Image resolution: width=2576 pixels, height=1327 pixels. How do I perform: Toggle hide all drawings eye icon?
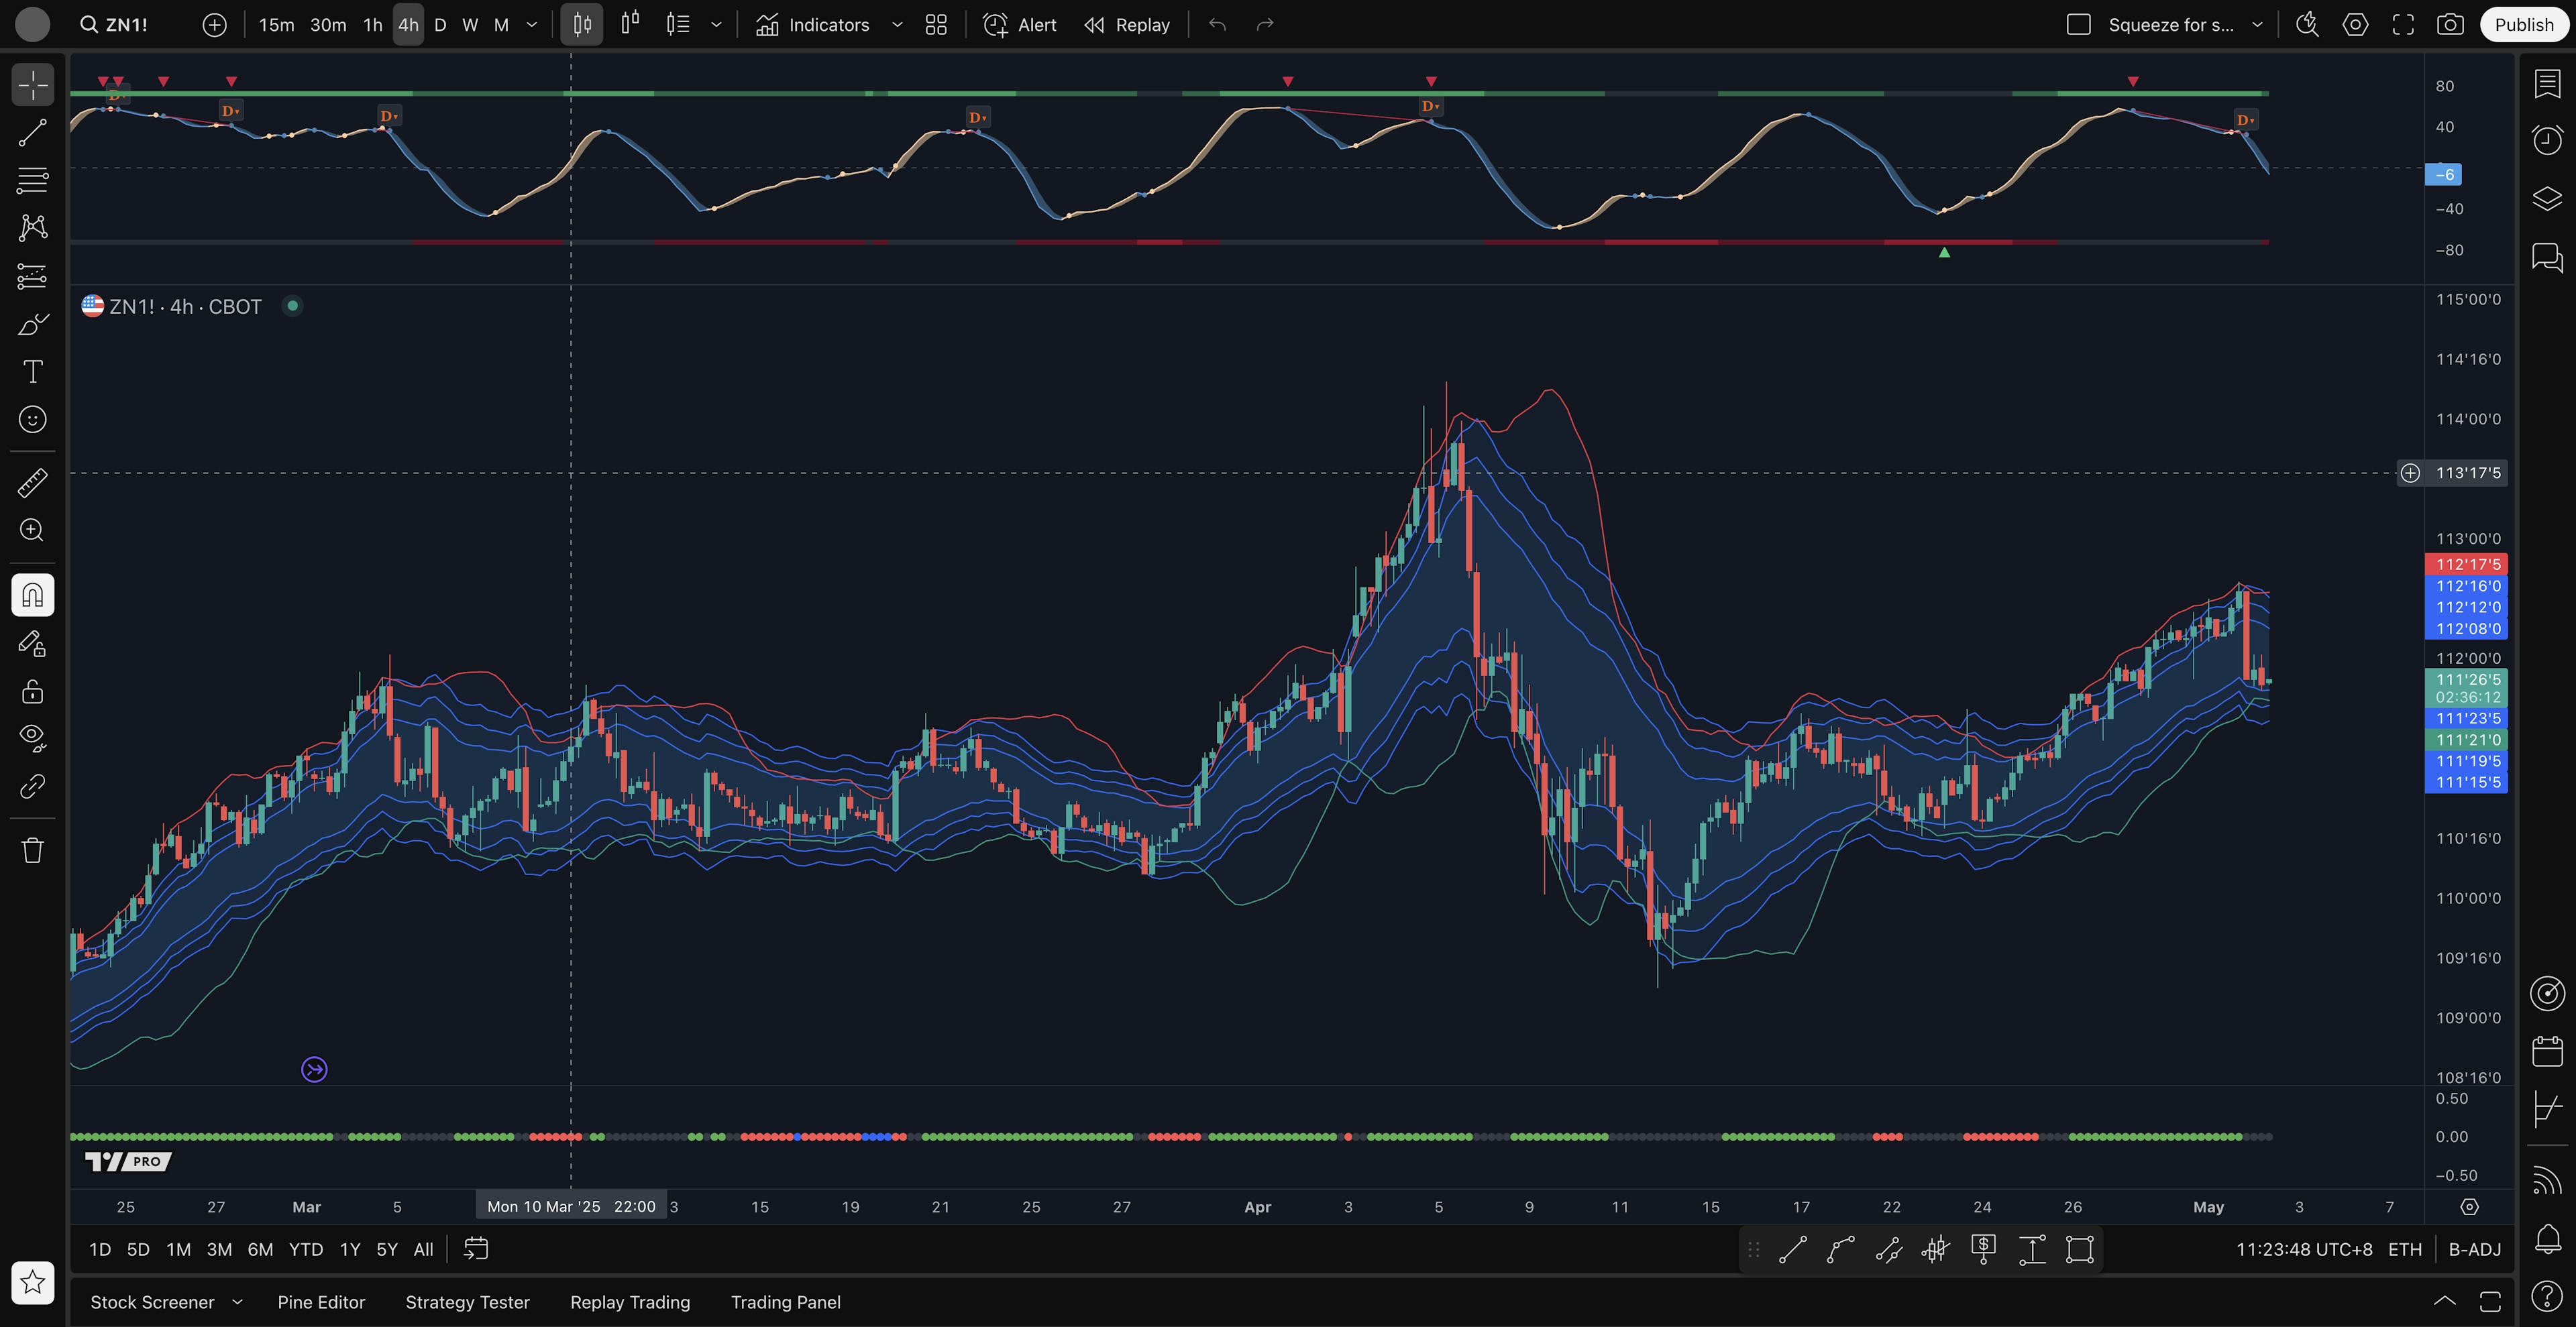pos(32,738)
